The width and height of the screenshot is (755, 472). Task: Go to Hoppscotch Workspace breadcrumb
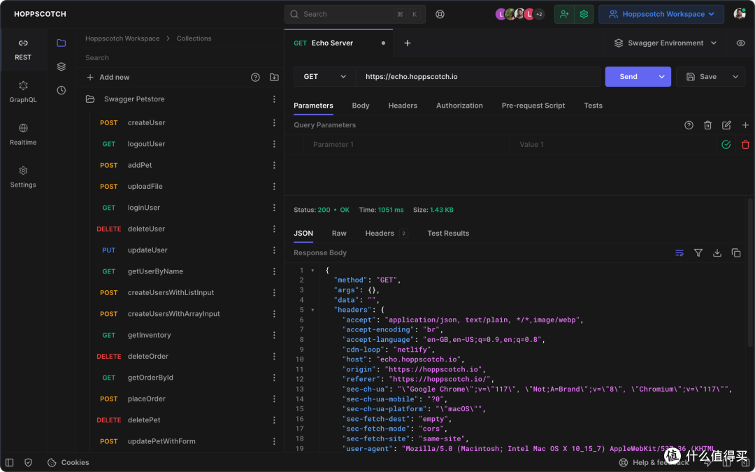tap(122, 38)
